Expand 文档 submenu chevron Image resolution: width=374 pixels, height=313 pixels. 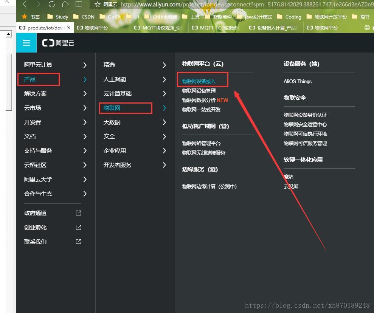coord(85,136)
